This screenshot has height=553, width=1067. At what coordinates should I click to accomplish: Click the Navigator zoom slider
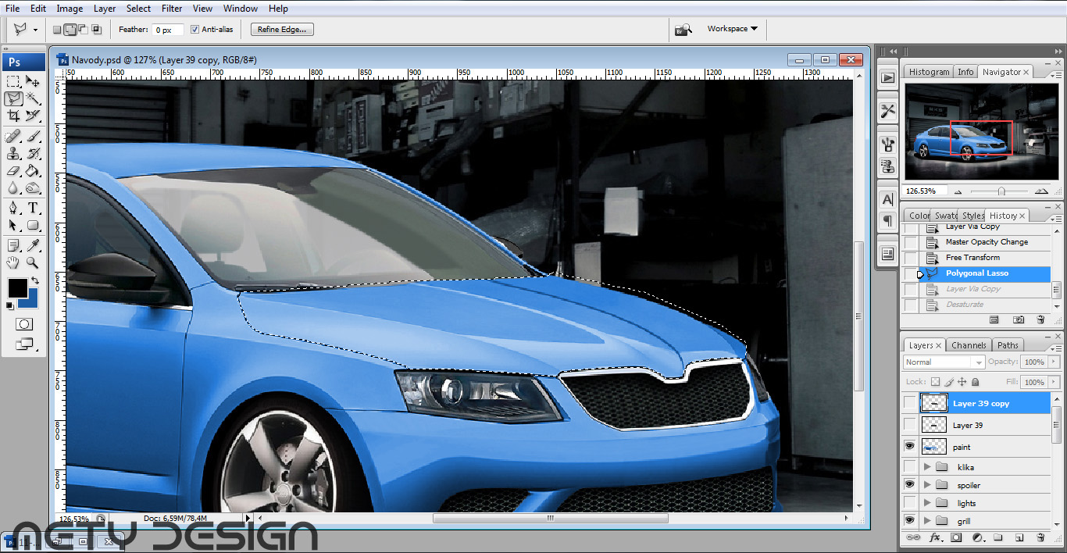pos(1001,191)
